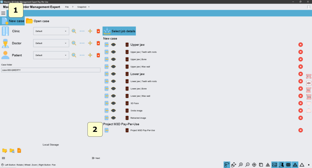This screenshot has width=312, height=168.
Task: Expand the Snapshot menu
Action: pyautogui.click(x=84, y=7)
